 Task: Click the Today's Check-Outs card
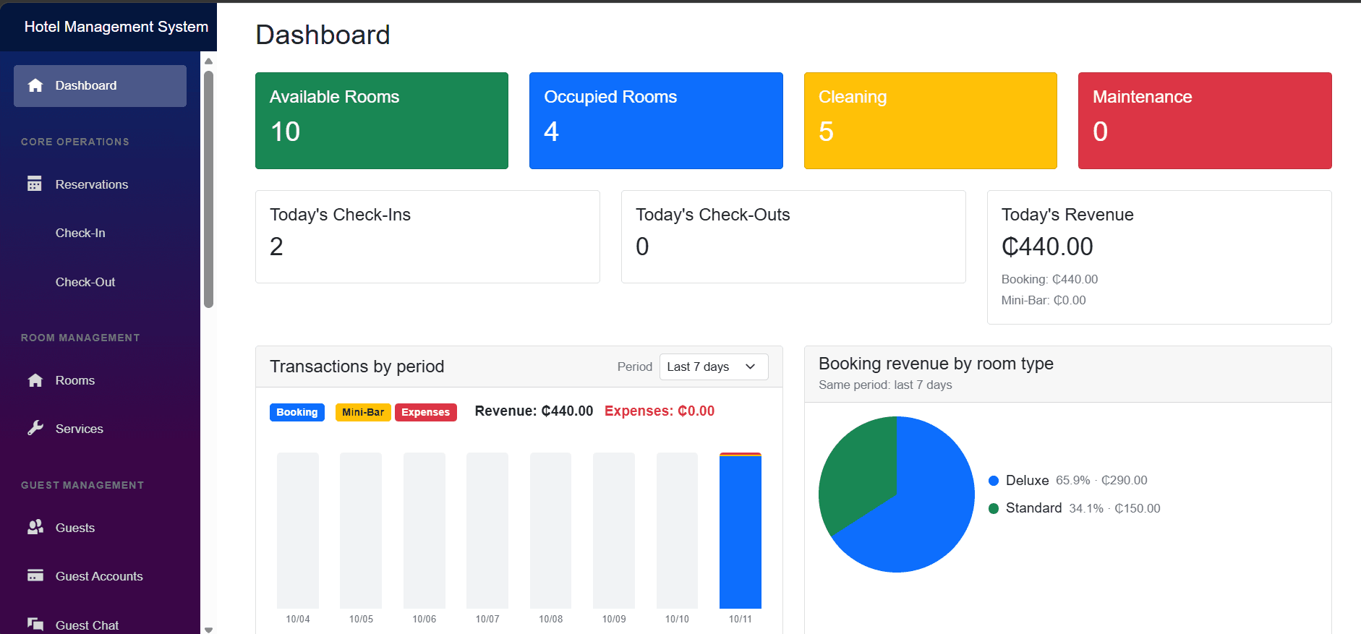point(793,236)
